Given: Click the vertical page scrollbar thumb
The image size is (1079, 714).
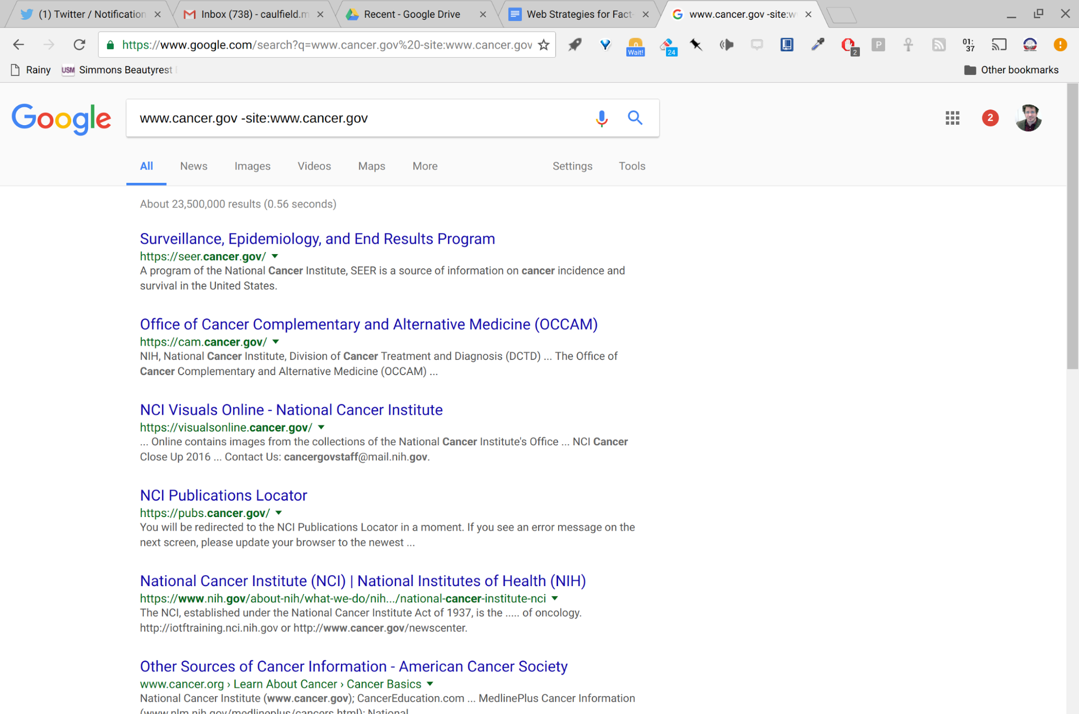Looking at the screenshot, I should 1073,227.
